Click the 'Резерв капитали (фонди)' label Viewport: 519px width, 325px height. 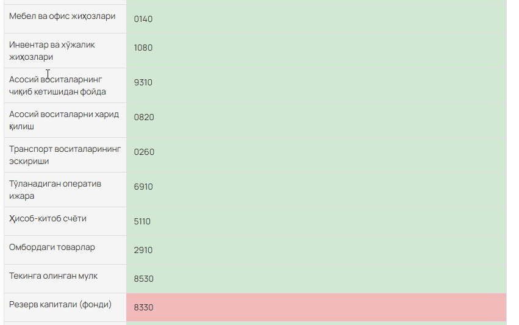coord(60,304)
